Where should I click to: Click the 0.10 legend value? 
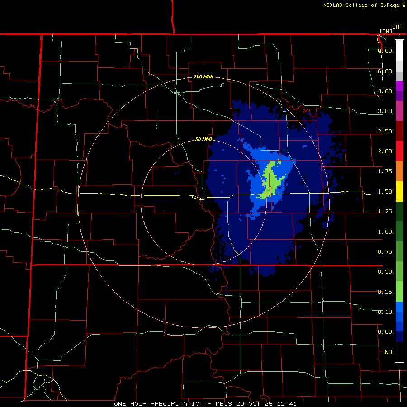[385, 312]
